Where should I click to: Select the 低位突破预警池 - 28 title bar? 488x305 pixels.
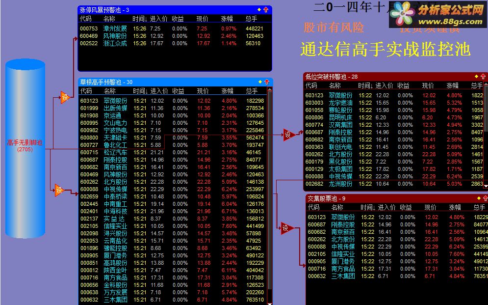click(x=396, y=76)
